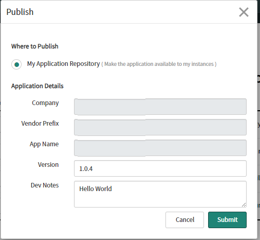
Task: Click the Application Details heading
Action: tap(38, 86)
